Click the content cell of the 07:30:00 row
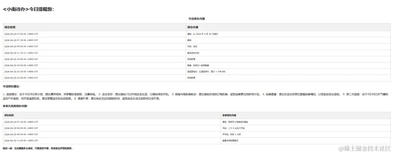Viewport: 393px width, 154px height. (x=288, y=40)
